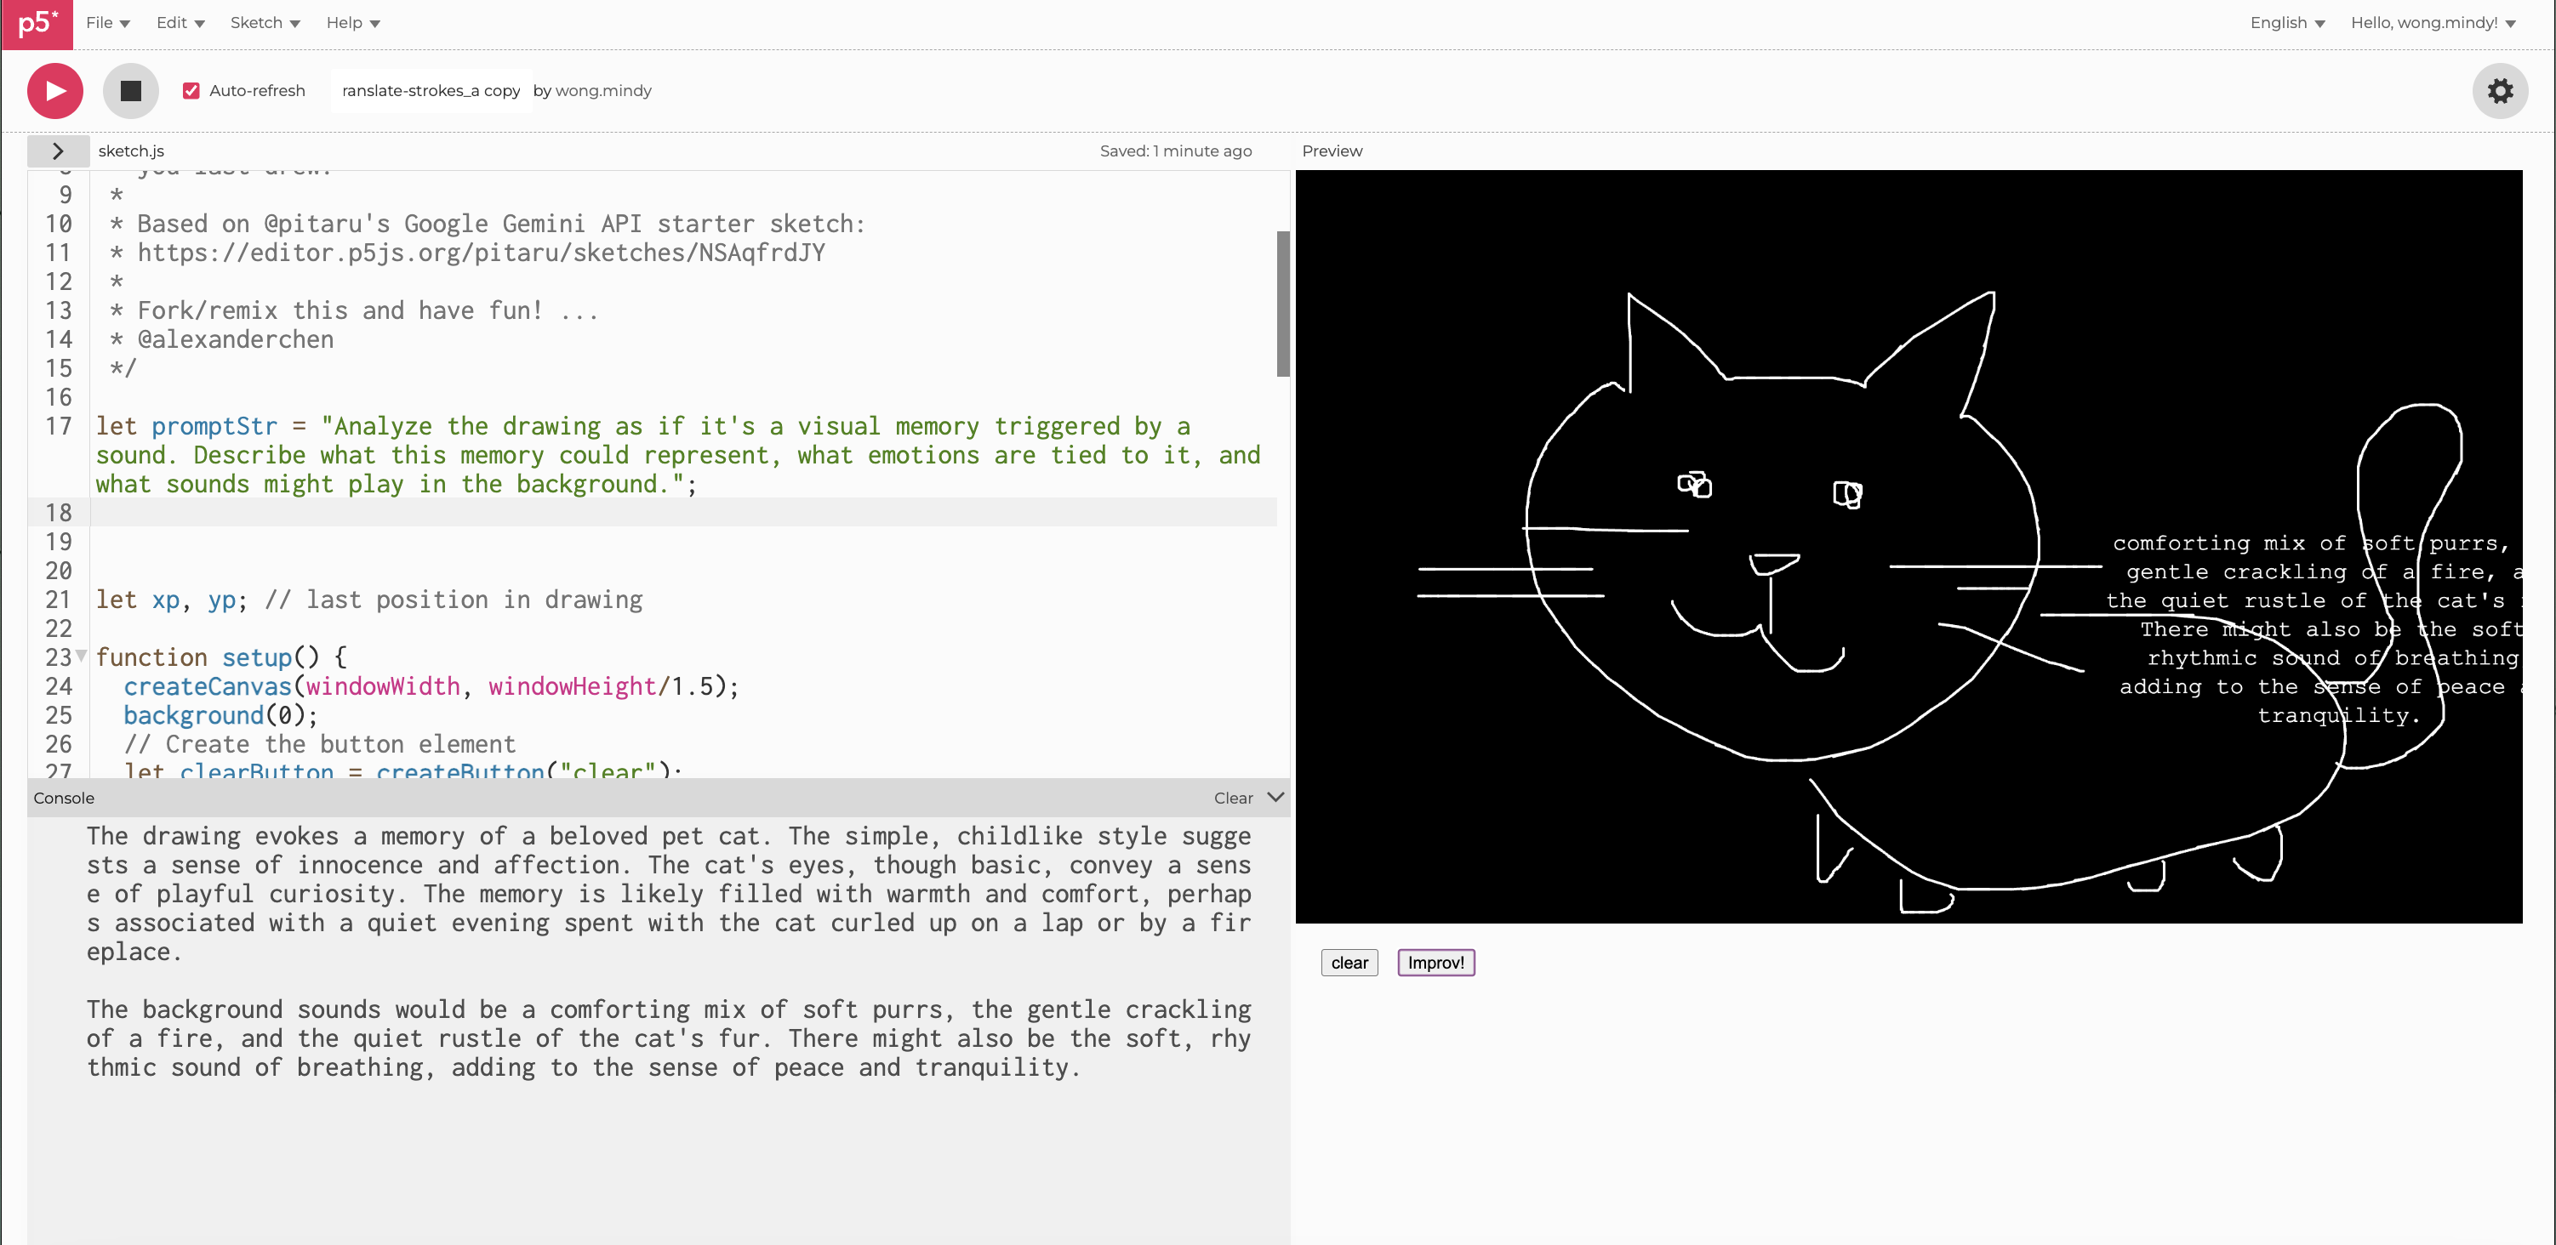Image resolution: width=2556 pixels, height=1245 pixels.
Task: Toggle code folding arrow for setup function
Action: tap(82, 656)
